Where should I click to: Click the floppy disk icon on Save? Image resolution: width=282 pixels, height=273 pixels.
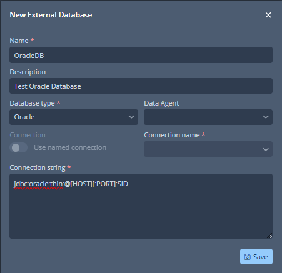click(248, 257)
